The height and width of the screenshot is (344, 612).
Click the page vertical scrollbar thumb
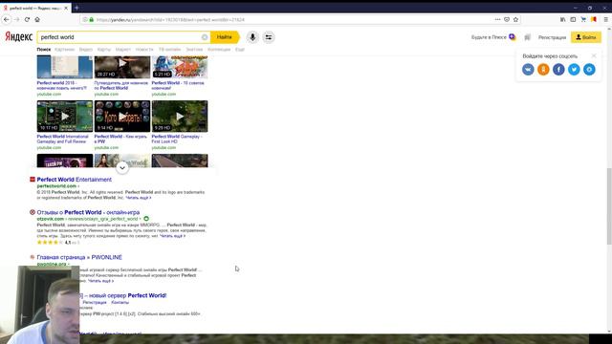coord(608,206)
